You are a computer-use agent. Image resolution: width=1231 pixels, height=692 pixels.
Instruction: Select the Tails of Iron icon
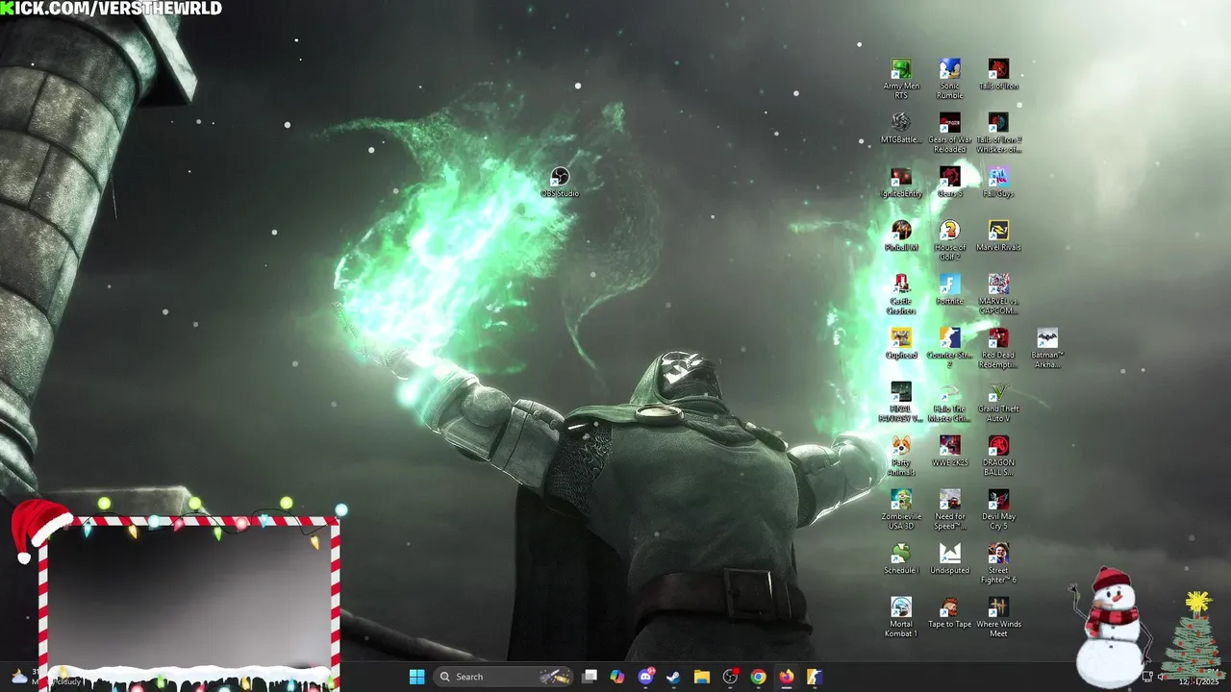(999, 75)
